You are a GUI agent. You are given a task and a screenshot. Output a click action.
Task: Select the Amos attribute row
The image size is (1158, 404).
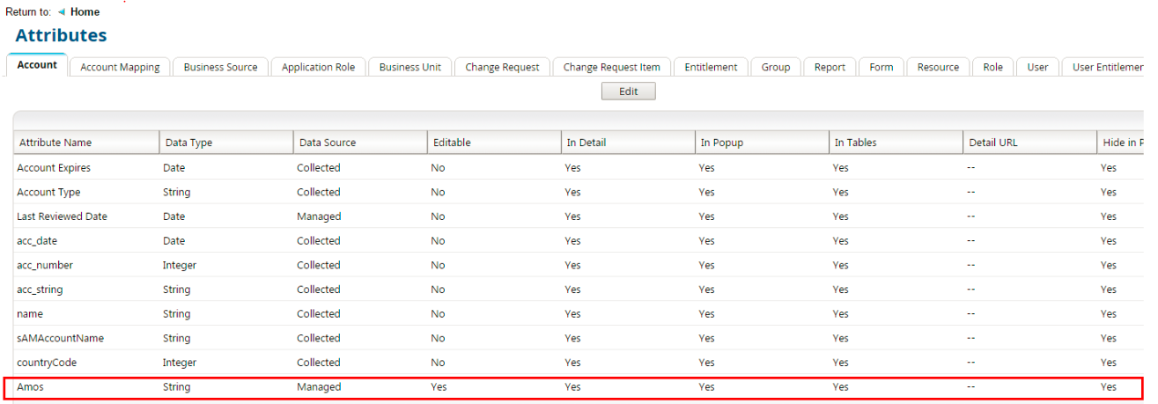[x=30, y=387]
